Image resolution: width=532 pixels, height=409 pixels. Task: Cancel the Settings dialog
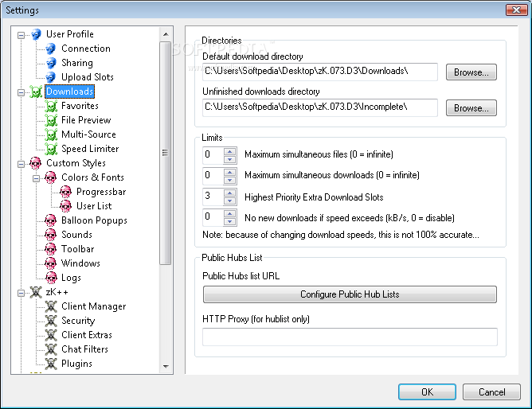coord(491,392)
